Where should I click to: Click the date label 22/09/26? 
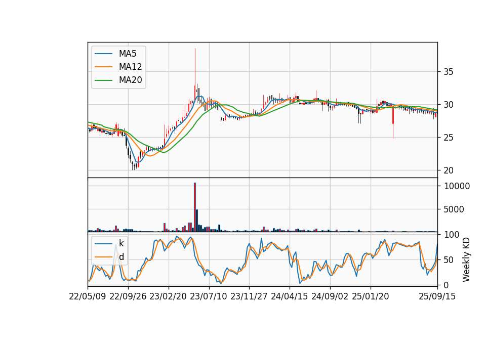tap(128, 296)
